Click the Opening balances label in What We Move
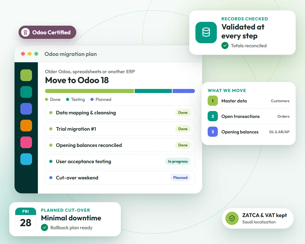Screen dimensions: 305x244 click(x=240, y=132)
